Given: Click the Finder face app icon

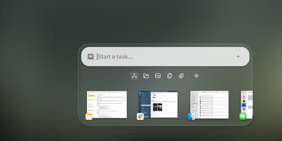Looking at the screenshot, I should pyautogui.click(x=192, y=117).
